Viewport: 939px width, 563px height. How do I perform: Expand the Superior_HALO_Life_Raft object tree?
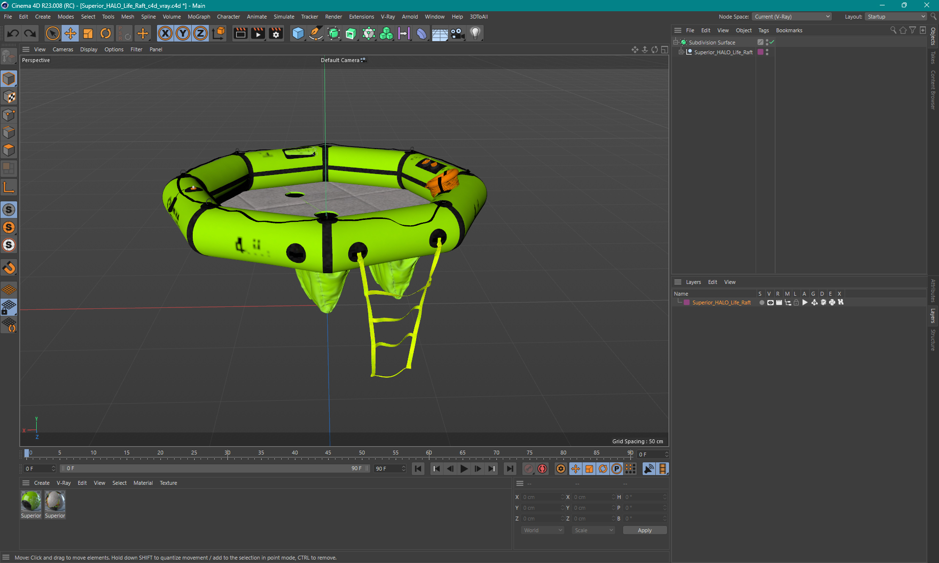click(681, 52)
